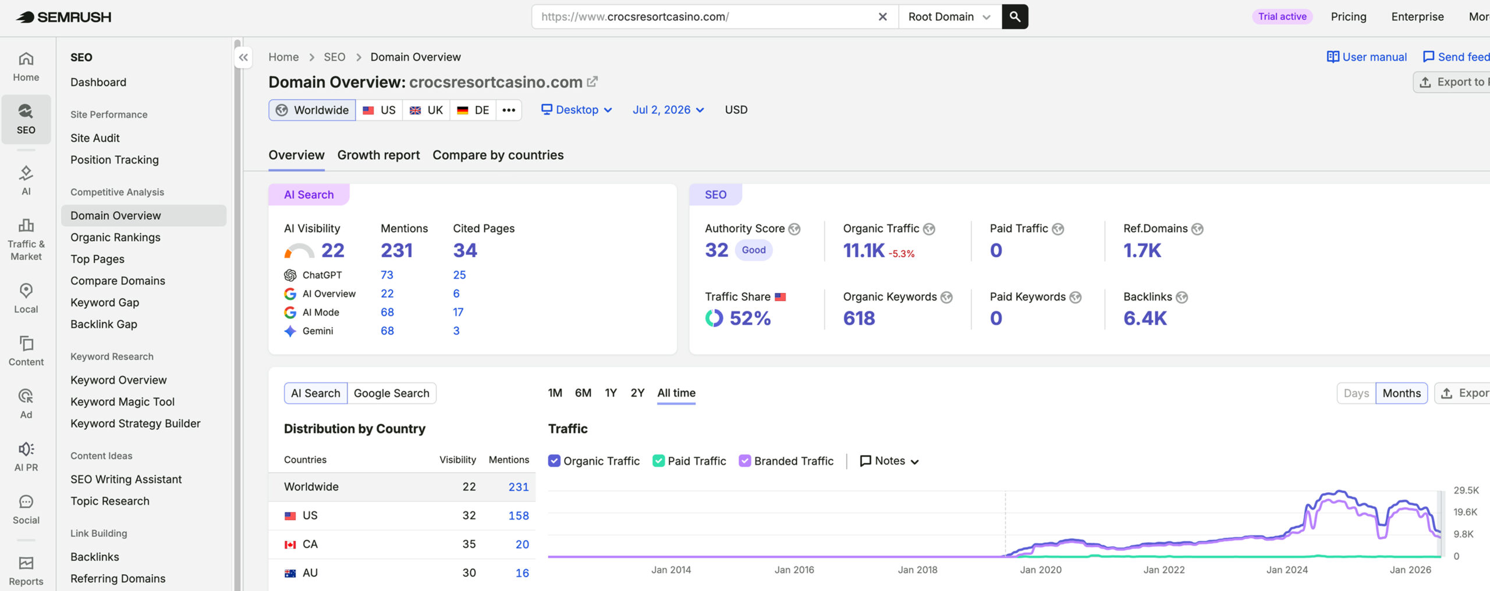The image size is (1490, 591).
Task: Select the Worldwide database
Action: pyautogui.click(x=312, y=110)
